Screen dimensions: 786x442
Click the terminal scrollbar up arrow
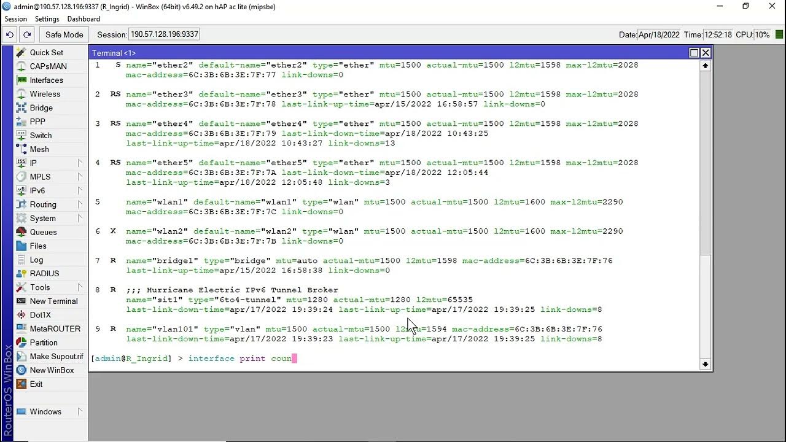pyautogui.click(x=705, y=66)
